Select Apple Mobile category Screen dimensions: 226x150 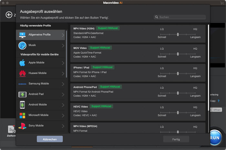[x=40, y=63]
